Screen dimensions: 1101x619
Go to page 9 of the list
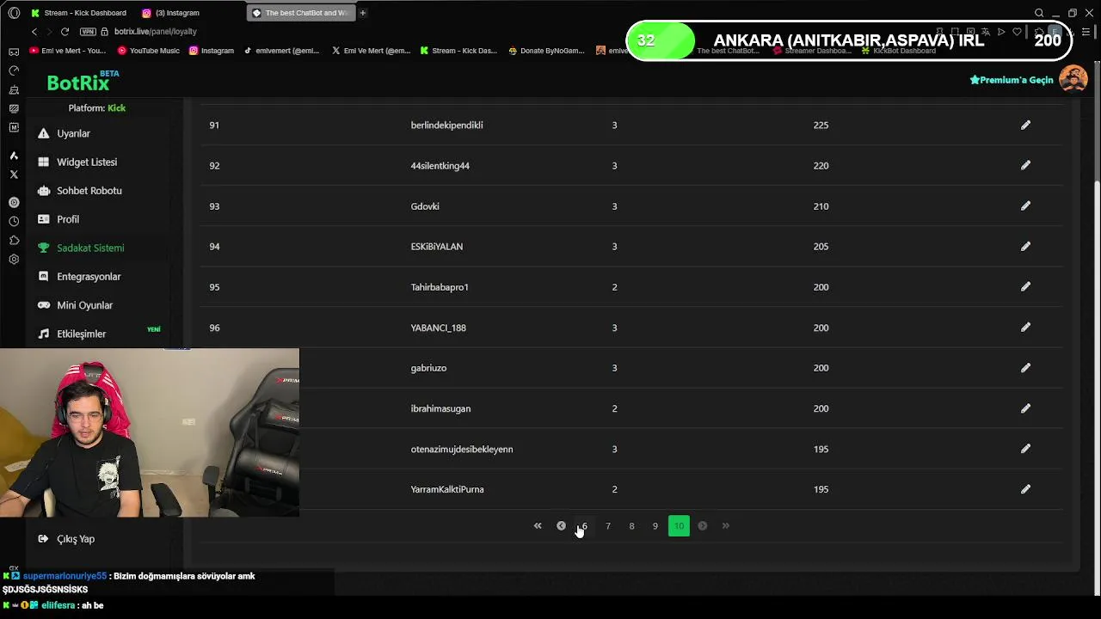655,525
